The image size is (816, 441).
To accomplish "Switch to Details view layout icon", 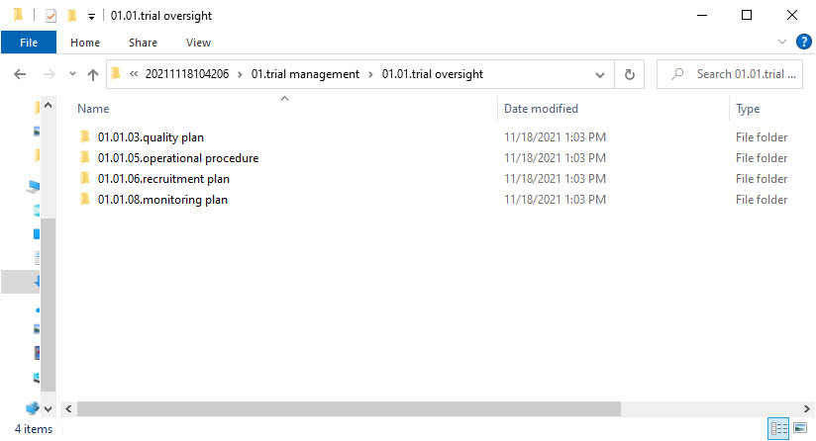I will [x=778, y=428].
